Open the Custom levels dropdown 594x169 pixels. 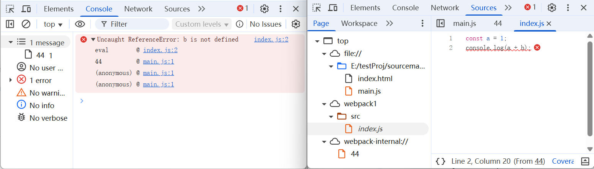202,24
